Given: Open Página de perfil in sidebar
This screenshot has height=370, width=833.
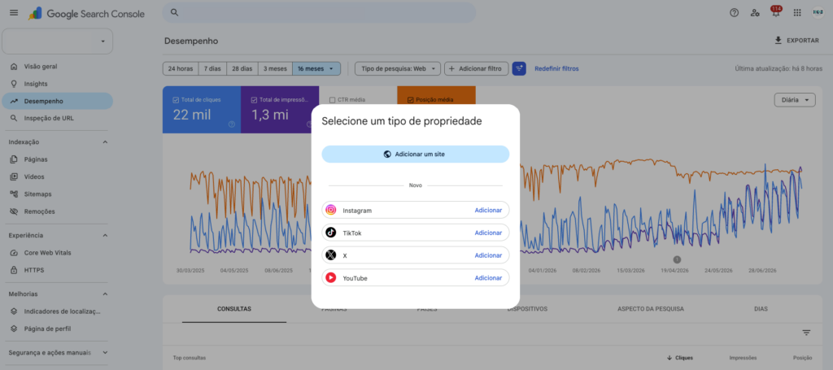Looking at the screenshot, I should (x=58, y=329).
